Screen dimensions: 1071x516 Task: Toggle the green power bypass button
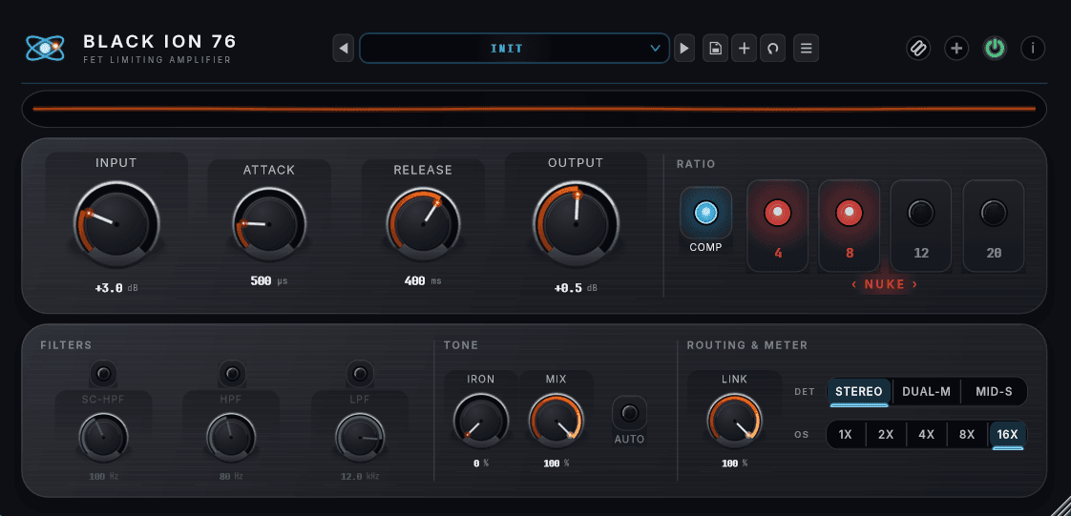coord(996,49)
